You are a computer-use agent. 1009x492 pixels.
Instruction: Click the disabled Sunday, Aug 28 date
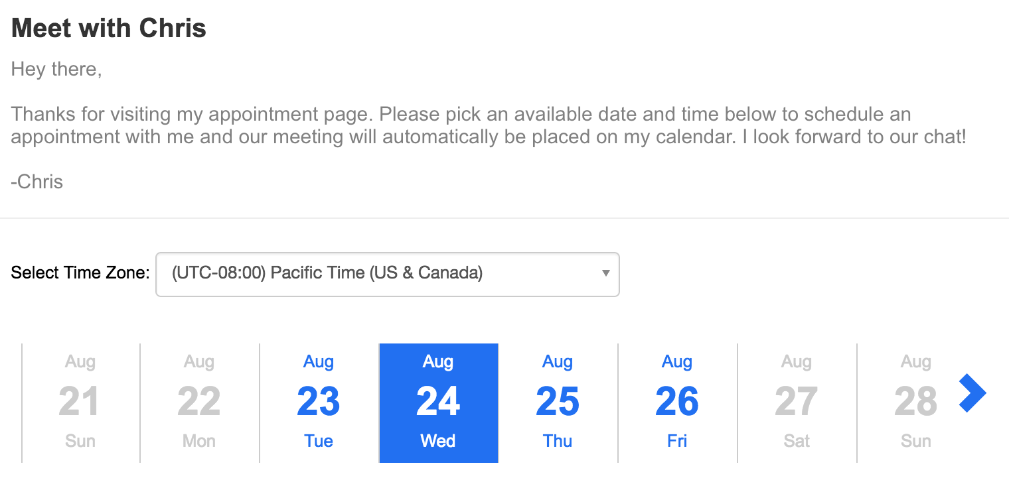915,402
